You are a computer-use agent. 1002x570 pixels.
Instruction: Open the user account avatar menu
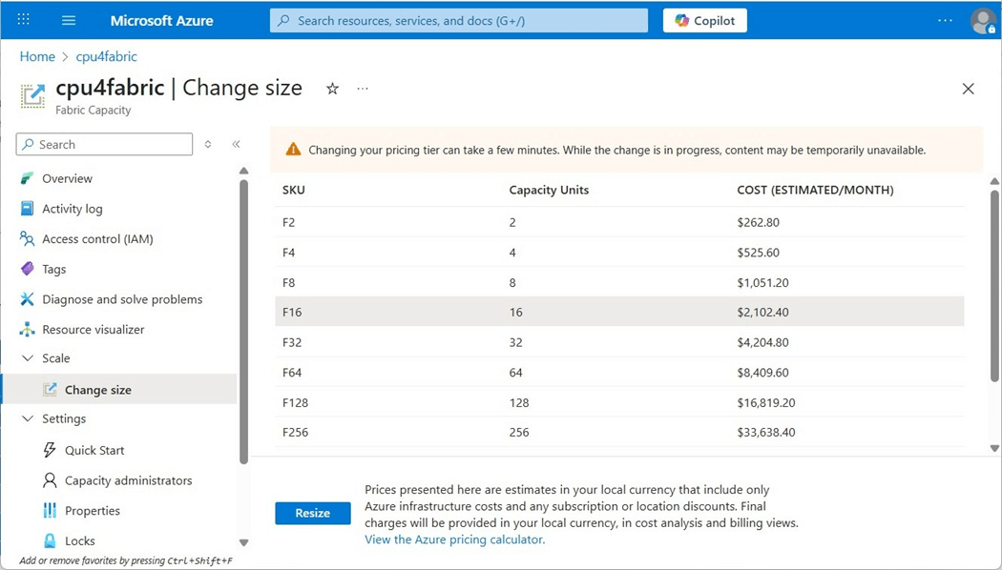[x=982, y=20]
